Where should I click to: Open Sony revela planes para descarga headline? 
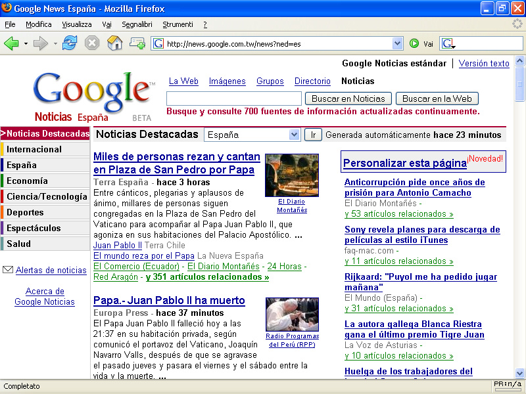click(x=422, y=234)
